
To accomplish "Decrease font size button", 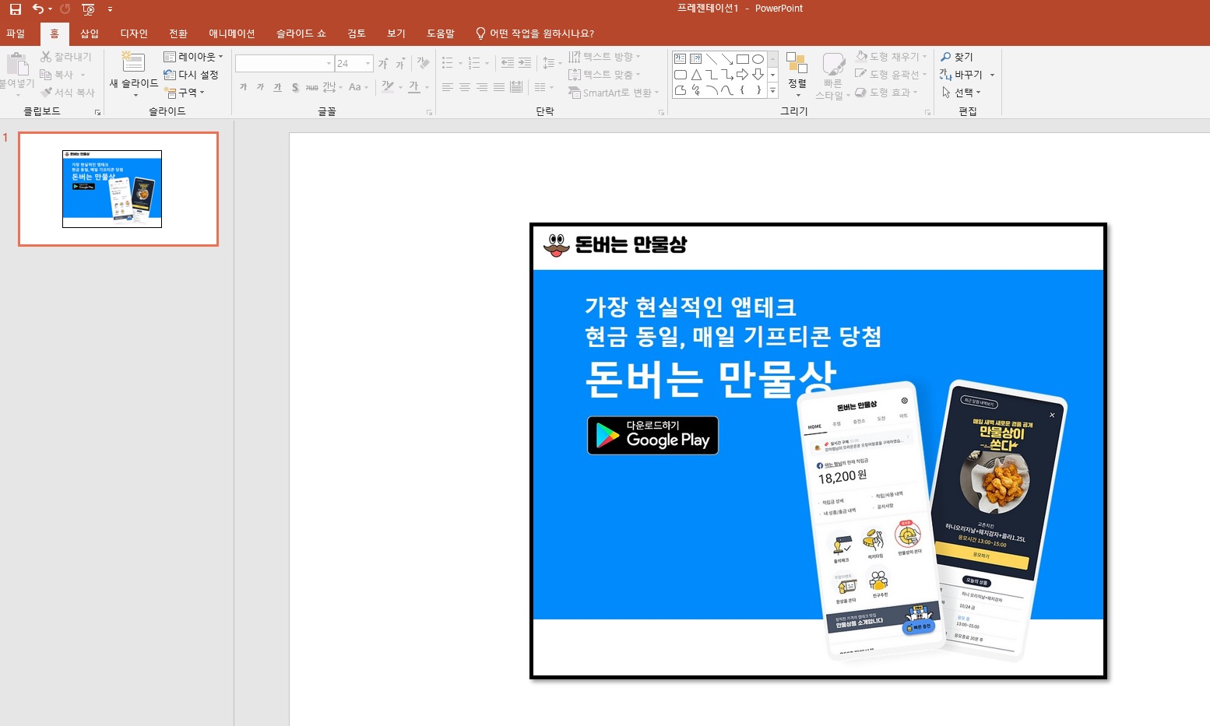I will pos(400,64).
